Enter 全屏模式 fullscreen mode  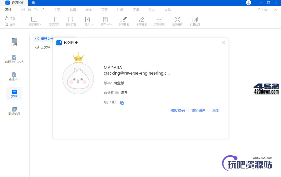tap(177, 21)
